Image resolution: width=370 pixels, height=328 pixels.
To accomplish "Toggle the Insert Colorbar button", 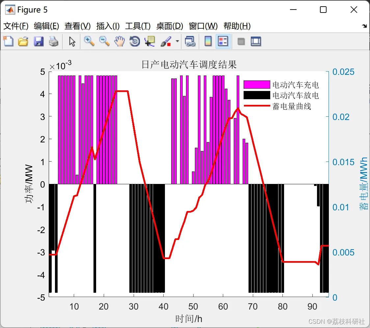I will pyautogui.click(x=208, y=41).
